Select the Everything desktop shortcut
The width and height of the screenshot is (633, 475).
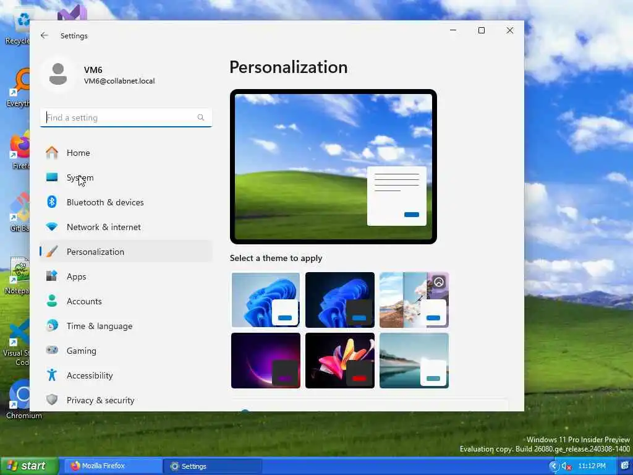19,88
